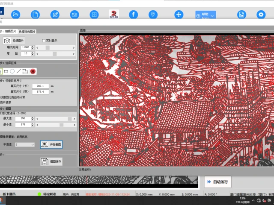Click right arrow of 增益 slider

[74, 54]
